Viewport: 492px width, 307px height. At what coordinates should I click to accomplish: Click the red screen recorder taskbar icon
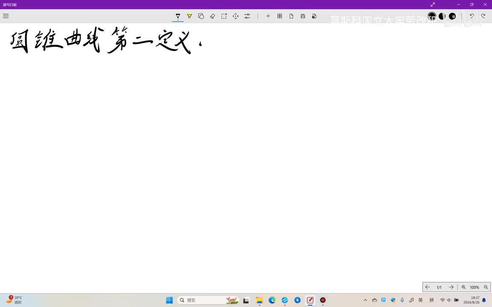(x=322, y=300)
